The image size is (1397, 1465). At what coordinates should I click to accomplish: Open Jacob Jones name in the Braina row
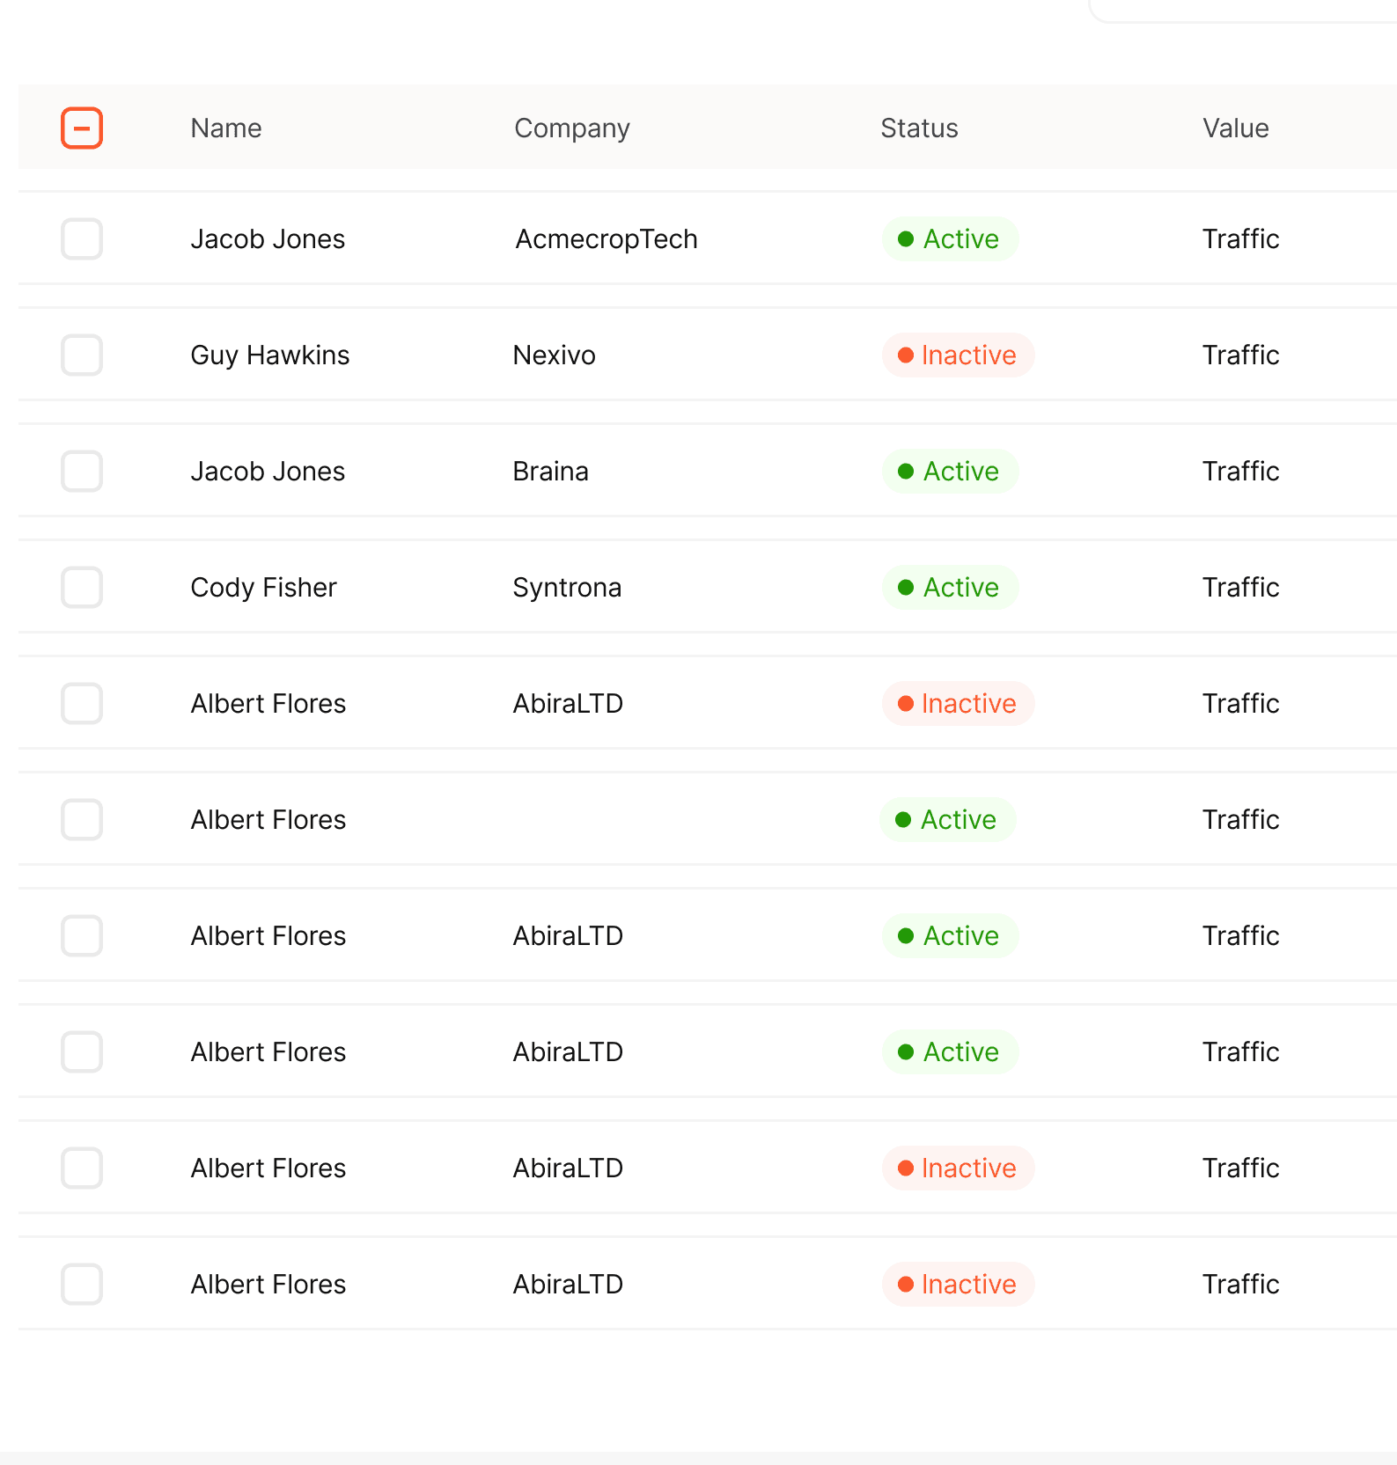(x=268, y=472)
